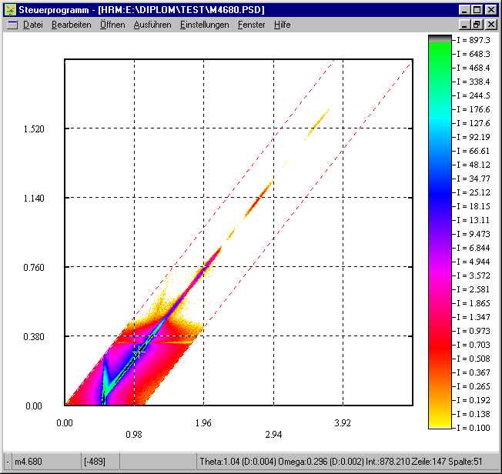Minimize the M4680.PSD child window
This screenshot has height=474, width=502.
tap(464, 25)
